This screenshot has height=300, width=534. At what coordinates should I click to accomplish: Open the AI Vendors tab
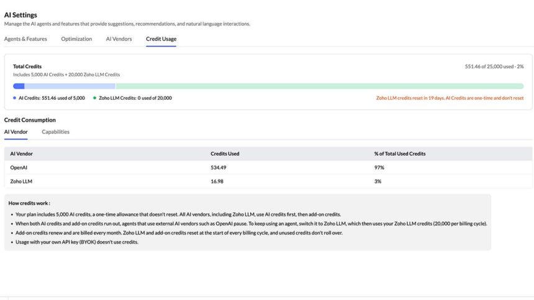point(119,39)
